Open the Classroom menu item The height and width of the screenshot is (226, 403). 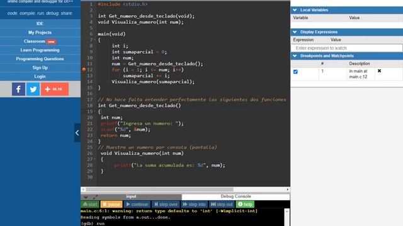tap(40, 41)
